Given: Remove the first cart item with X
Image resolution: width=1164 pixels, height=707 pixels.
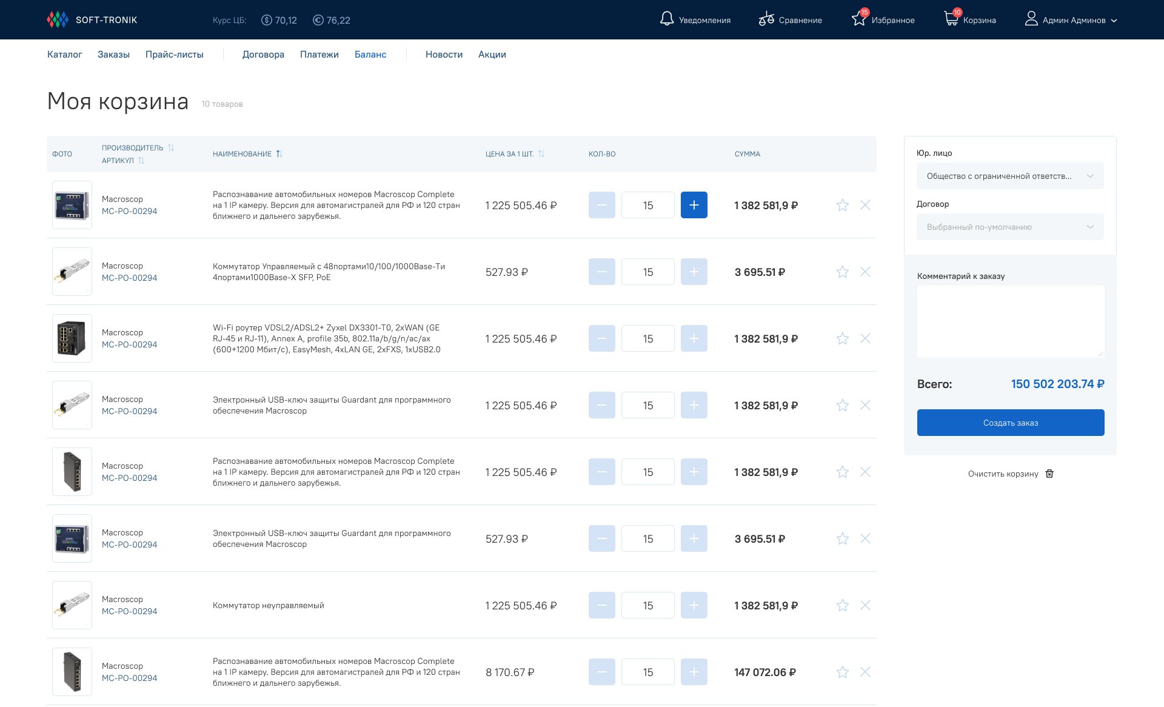Looking at the screenshot, I should (x=865, y=205).
